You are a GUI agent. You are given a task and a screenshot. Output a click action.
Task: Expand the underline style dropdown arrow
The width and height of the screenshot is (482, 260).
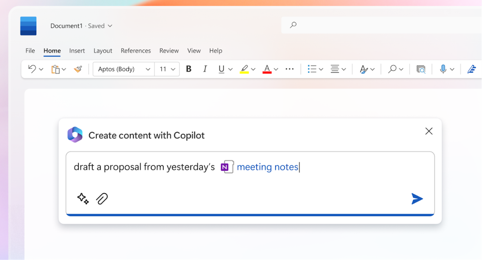click(230, 69)
